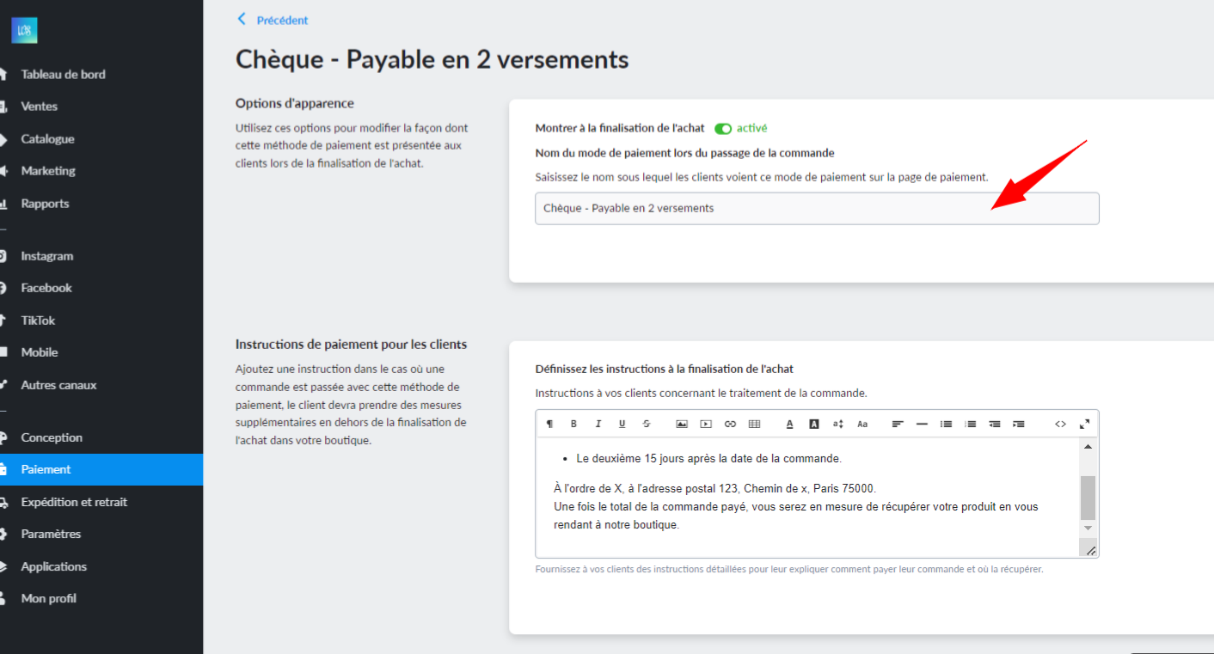Click the 'Options d'apparence' heading
The image size is (1214, 654).
[x=295, y=103]
